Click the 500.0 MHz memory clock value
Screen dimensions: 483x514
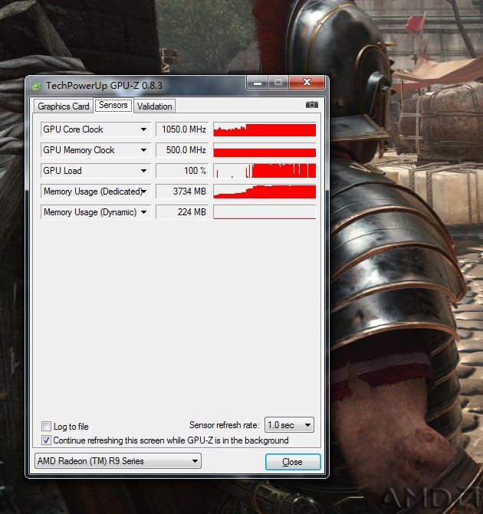click(x=182, y=150)
